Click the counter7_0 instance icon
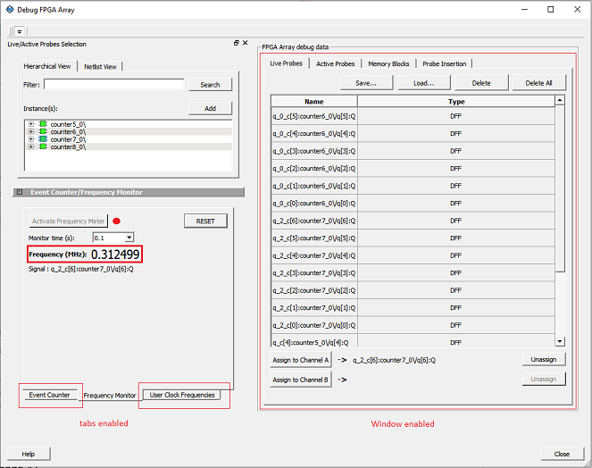592x468 pixels. 43,139
